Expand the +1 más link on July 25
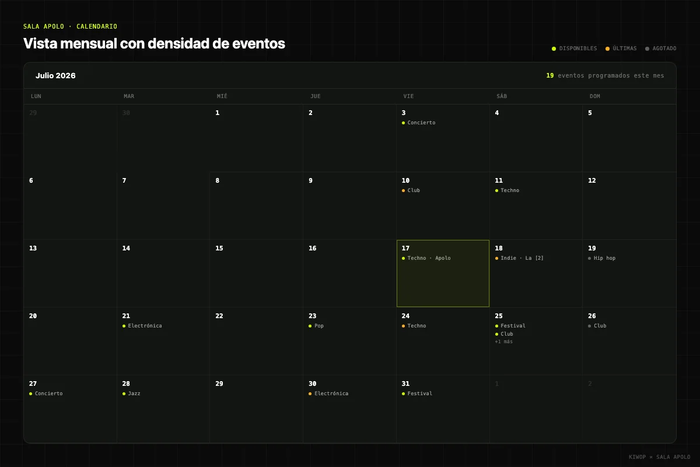 [x=504, y=341]
